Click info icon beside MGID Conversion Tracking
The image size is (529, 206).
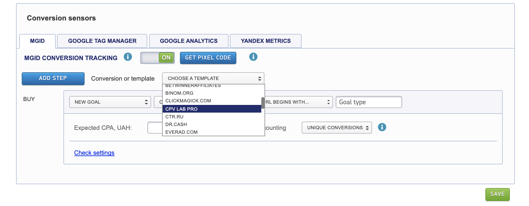(128, 57)
